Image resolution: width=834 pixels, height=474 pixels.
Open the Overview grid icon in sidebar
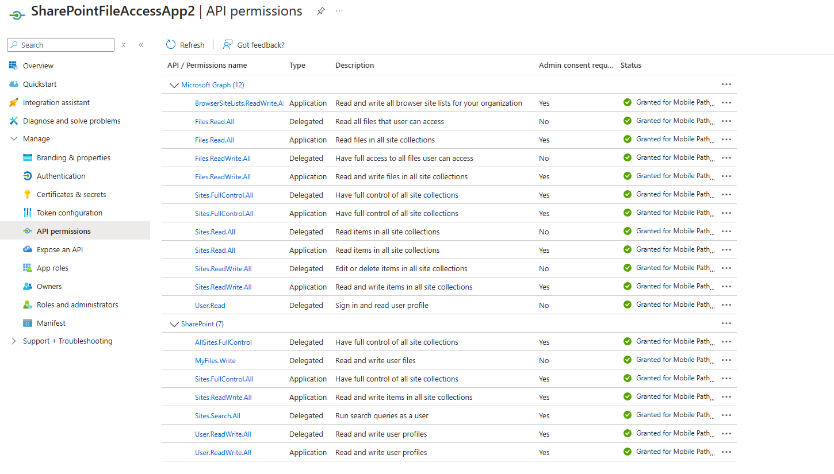[x=13, y=65]
